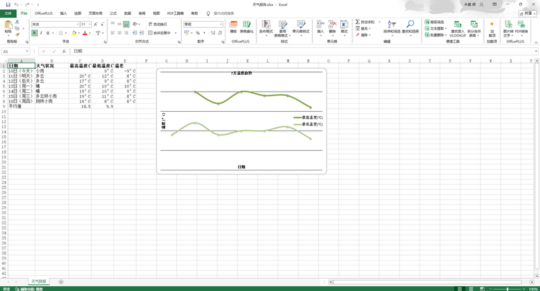Toggle italic formatting button
Screen dimensions: 540x291
coord(40,33)
